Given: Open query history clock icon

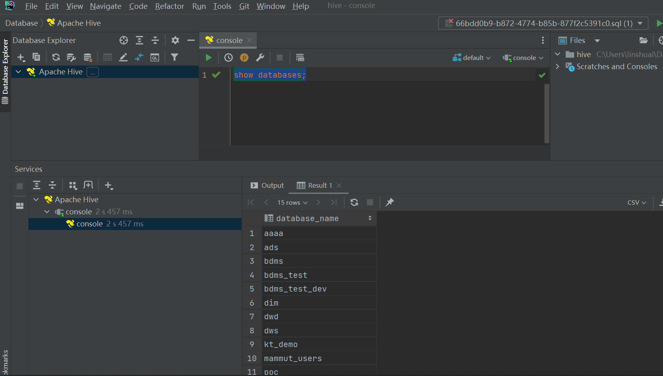Looking at the screenshot, I should point(229,58).
